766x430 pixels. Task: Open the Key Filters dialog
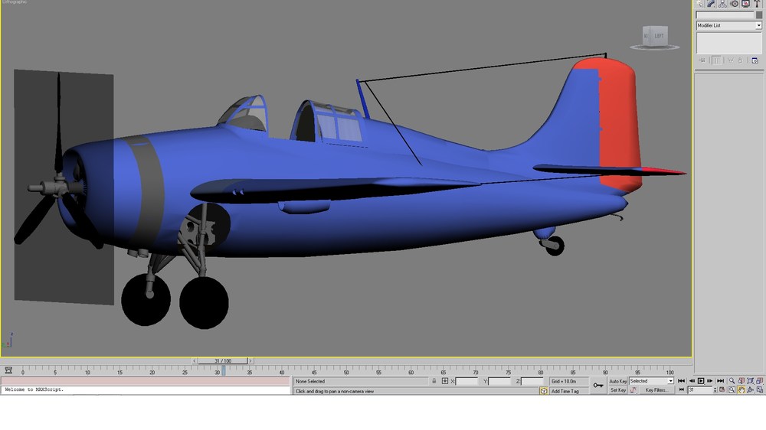[x=656, y=390]
